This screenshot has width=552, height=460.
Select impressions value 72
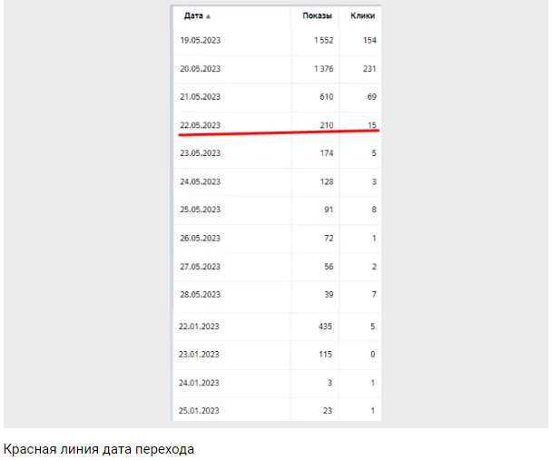(329, 239)
